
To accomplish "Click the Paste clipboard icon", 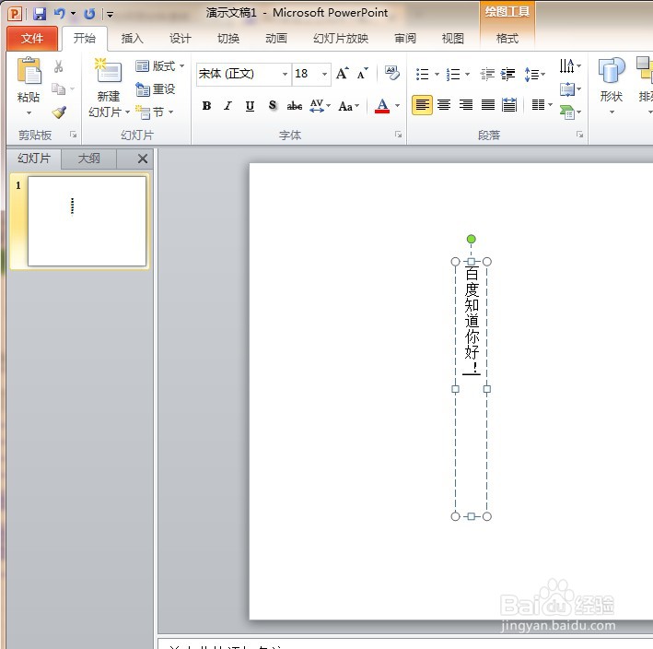I will [29, 70].
